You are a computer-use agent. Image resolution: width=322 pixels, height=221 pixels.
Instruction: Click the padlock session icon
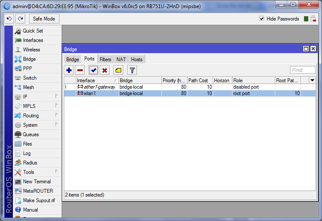coord(313,19)
